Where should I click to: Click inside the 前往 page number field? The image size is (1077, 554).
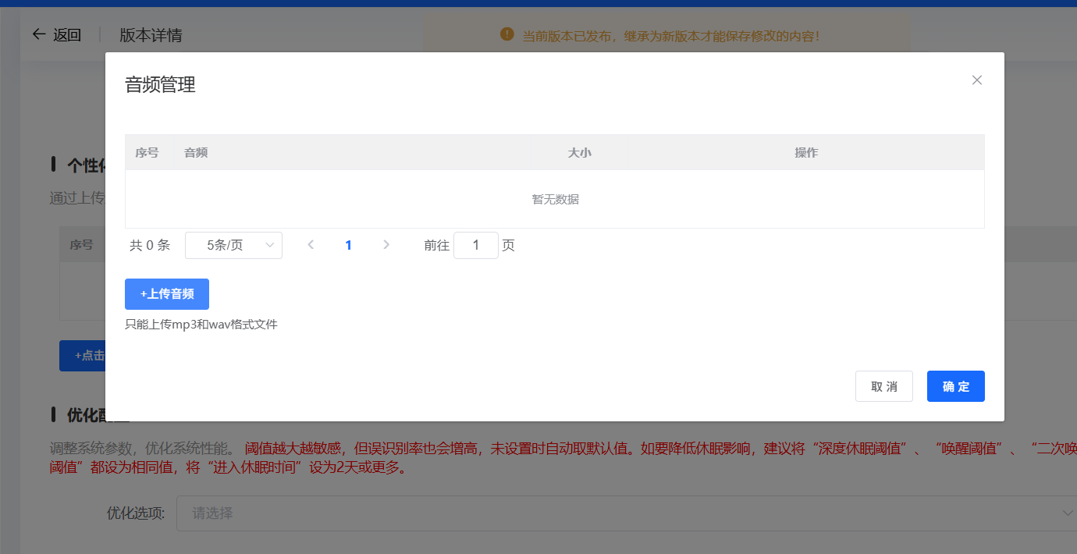coord(476,244)
